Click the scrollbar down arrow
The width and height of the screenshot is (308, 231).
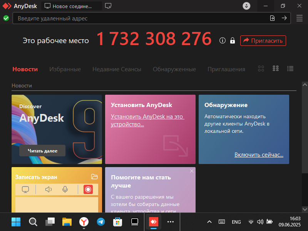pyautogui.click(x=305, y=209)
